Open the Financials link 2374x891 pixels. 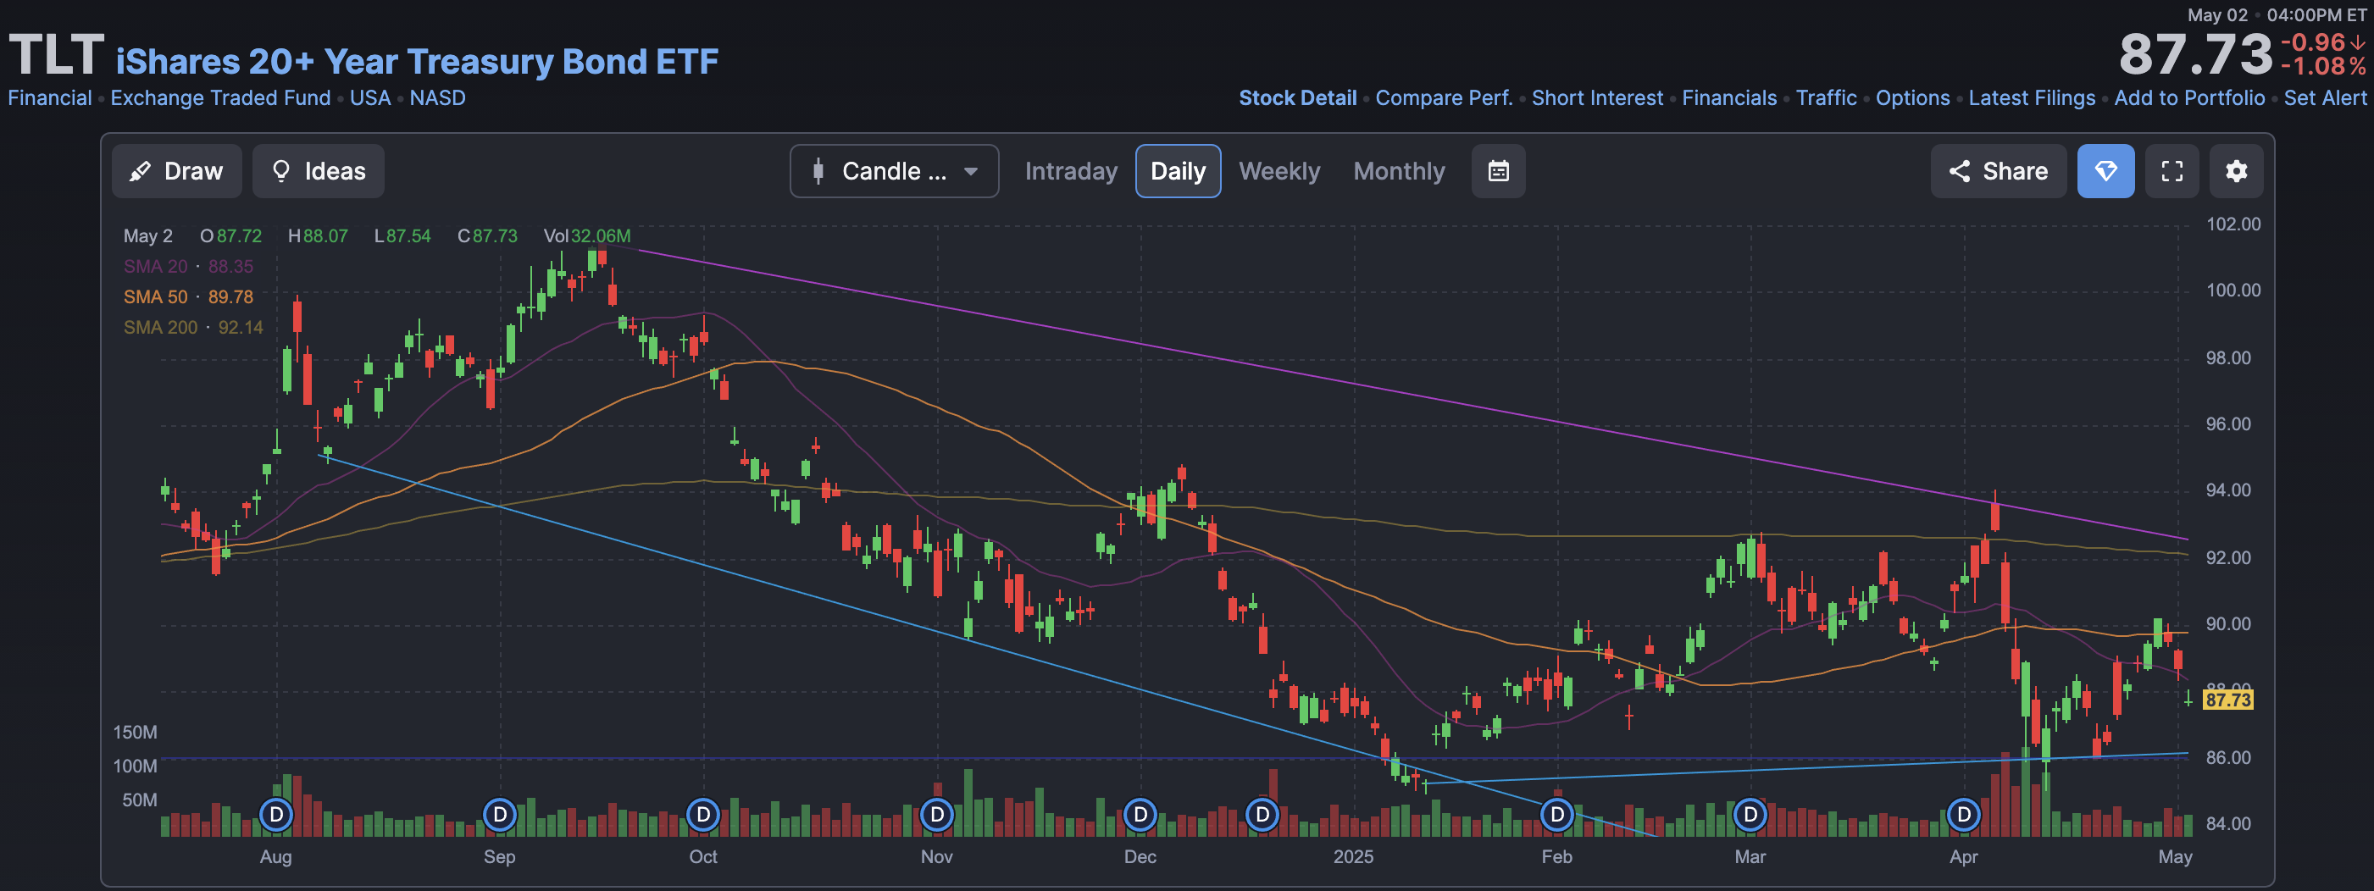(x=1729, y=97)
